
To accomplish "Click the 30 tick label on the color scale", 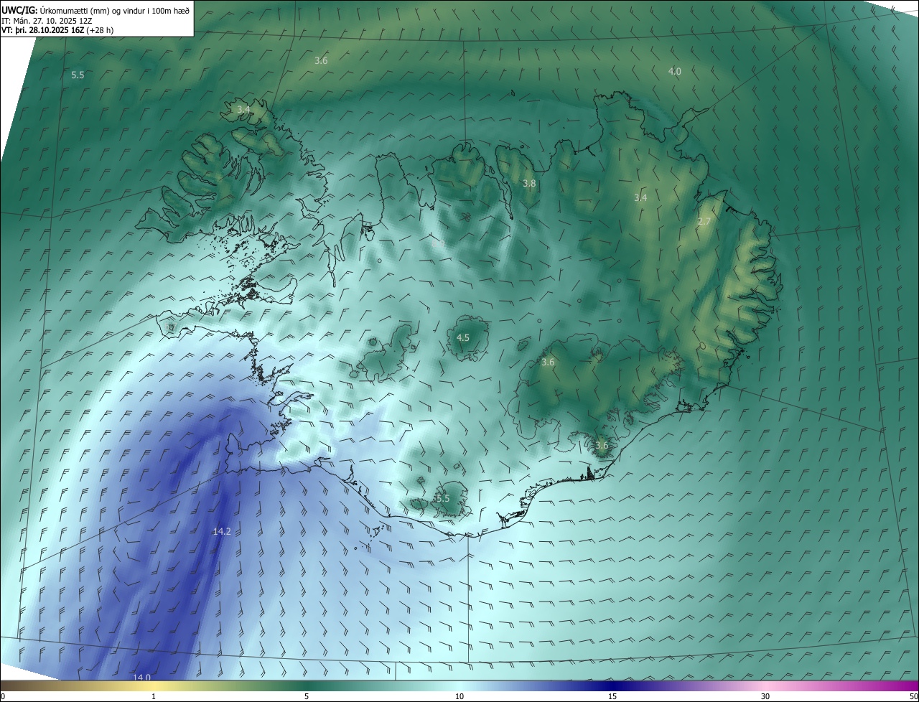I will (x=765, y=697).
